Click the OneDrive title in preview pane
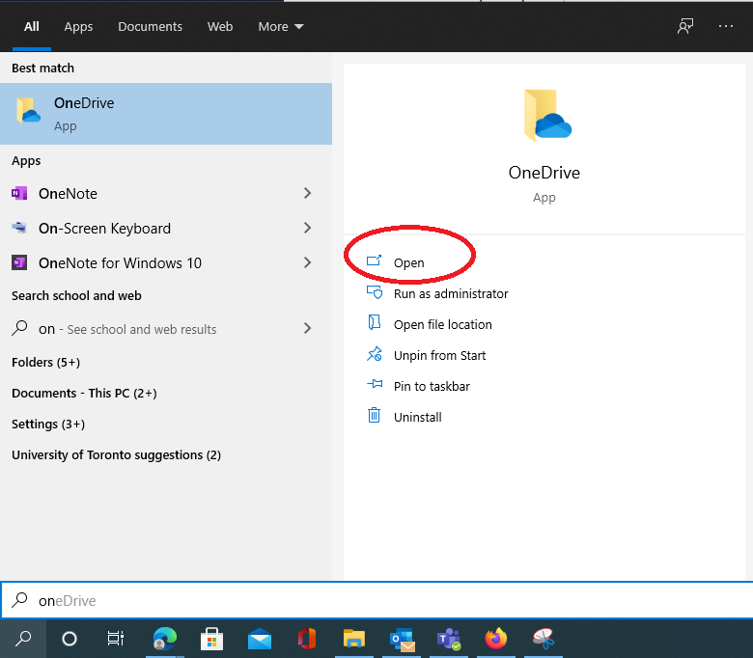The height and width of the screenshot is (658, 753). tap(544, 173)
